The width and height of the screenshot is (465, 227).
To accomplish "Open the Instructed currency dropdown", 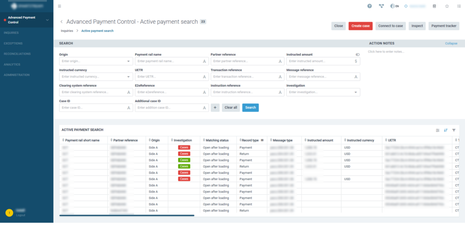I will (x=129, y=77).
